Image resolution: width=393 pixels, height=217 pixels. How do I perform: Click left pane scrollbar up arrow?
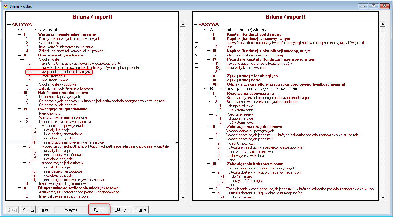click(183, 24)
